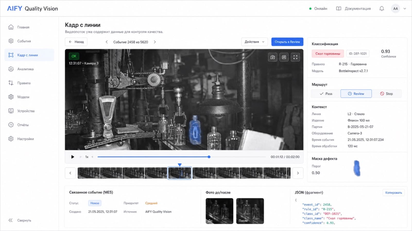Select the Stop route option
Viewport: 412px width, 231px height.
pos(387,94)
